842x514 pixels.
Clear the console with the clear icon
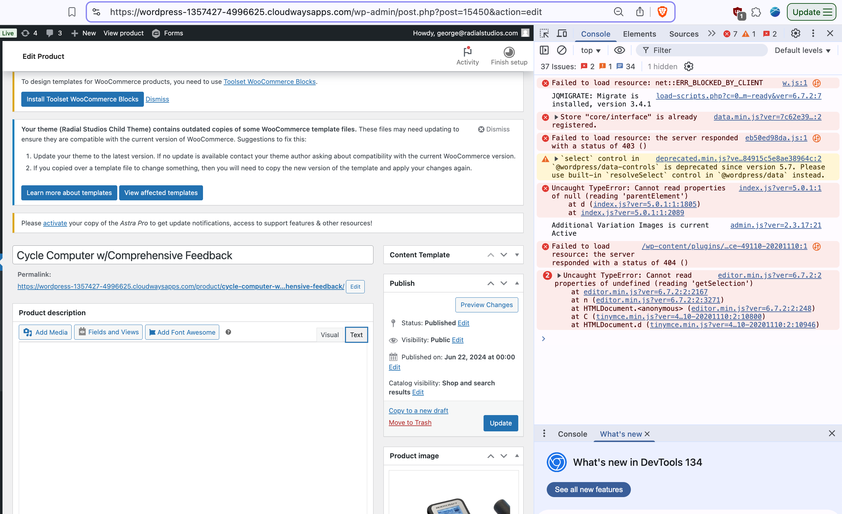[x=561, y=50]
